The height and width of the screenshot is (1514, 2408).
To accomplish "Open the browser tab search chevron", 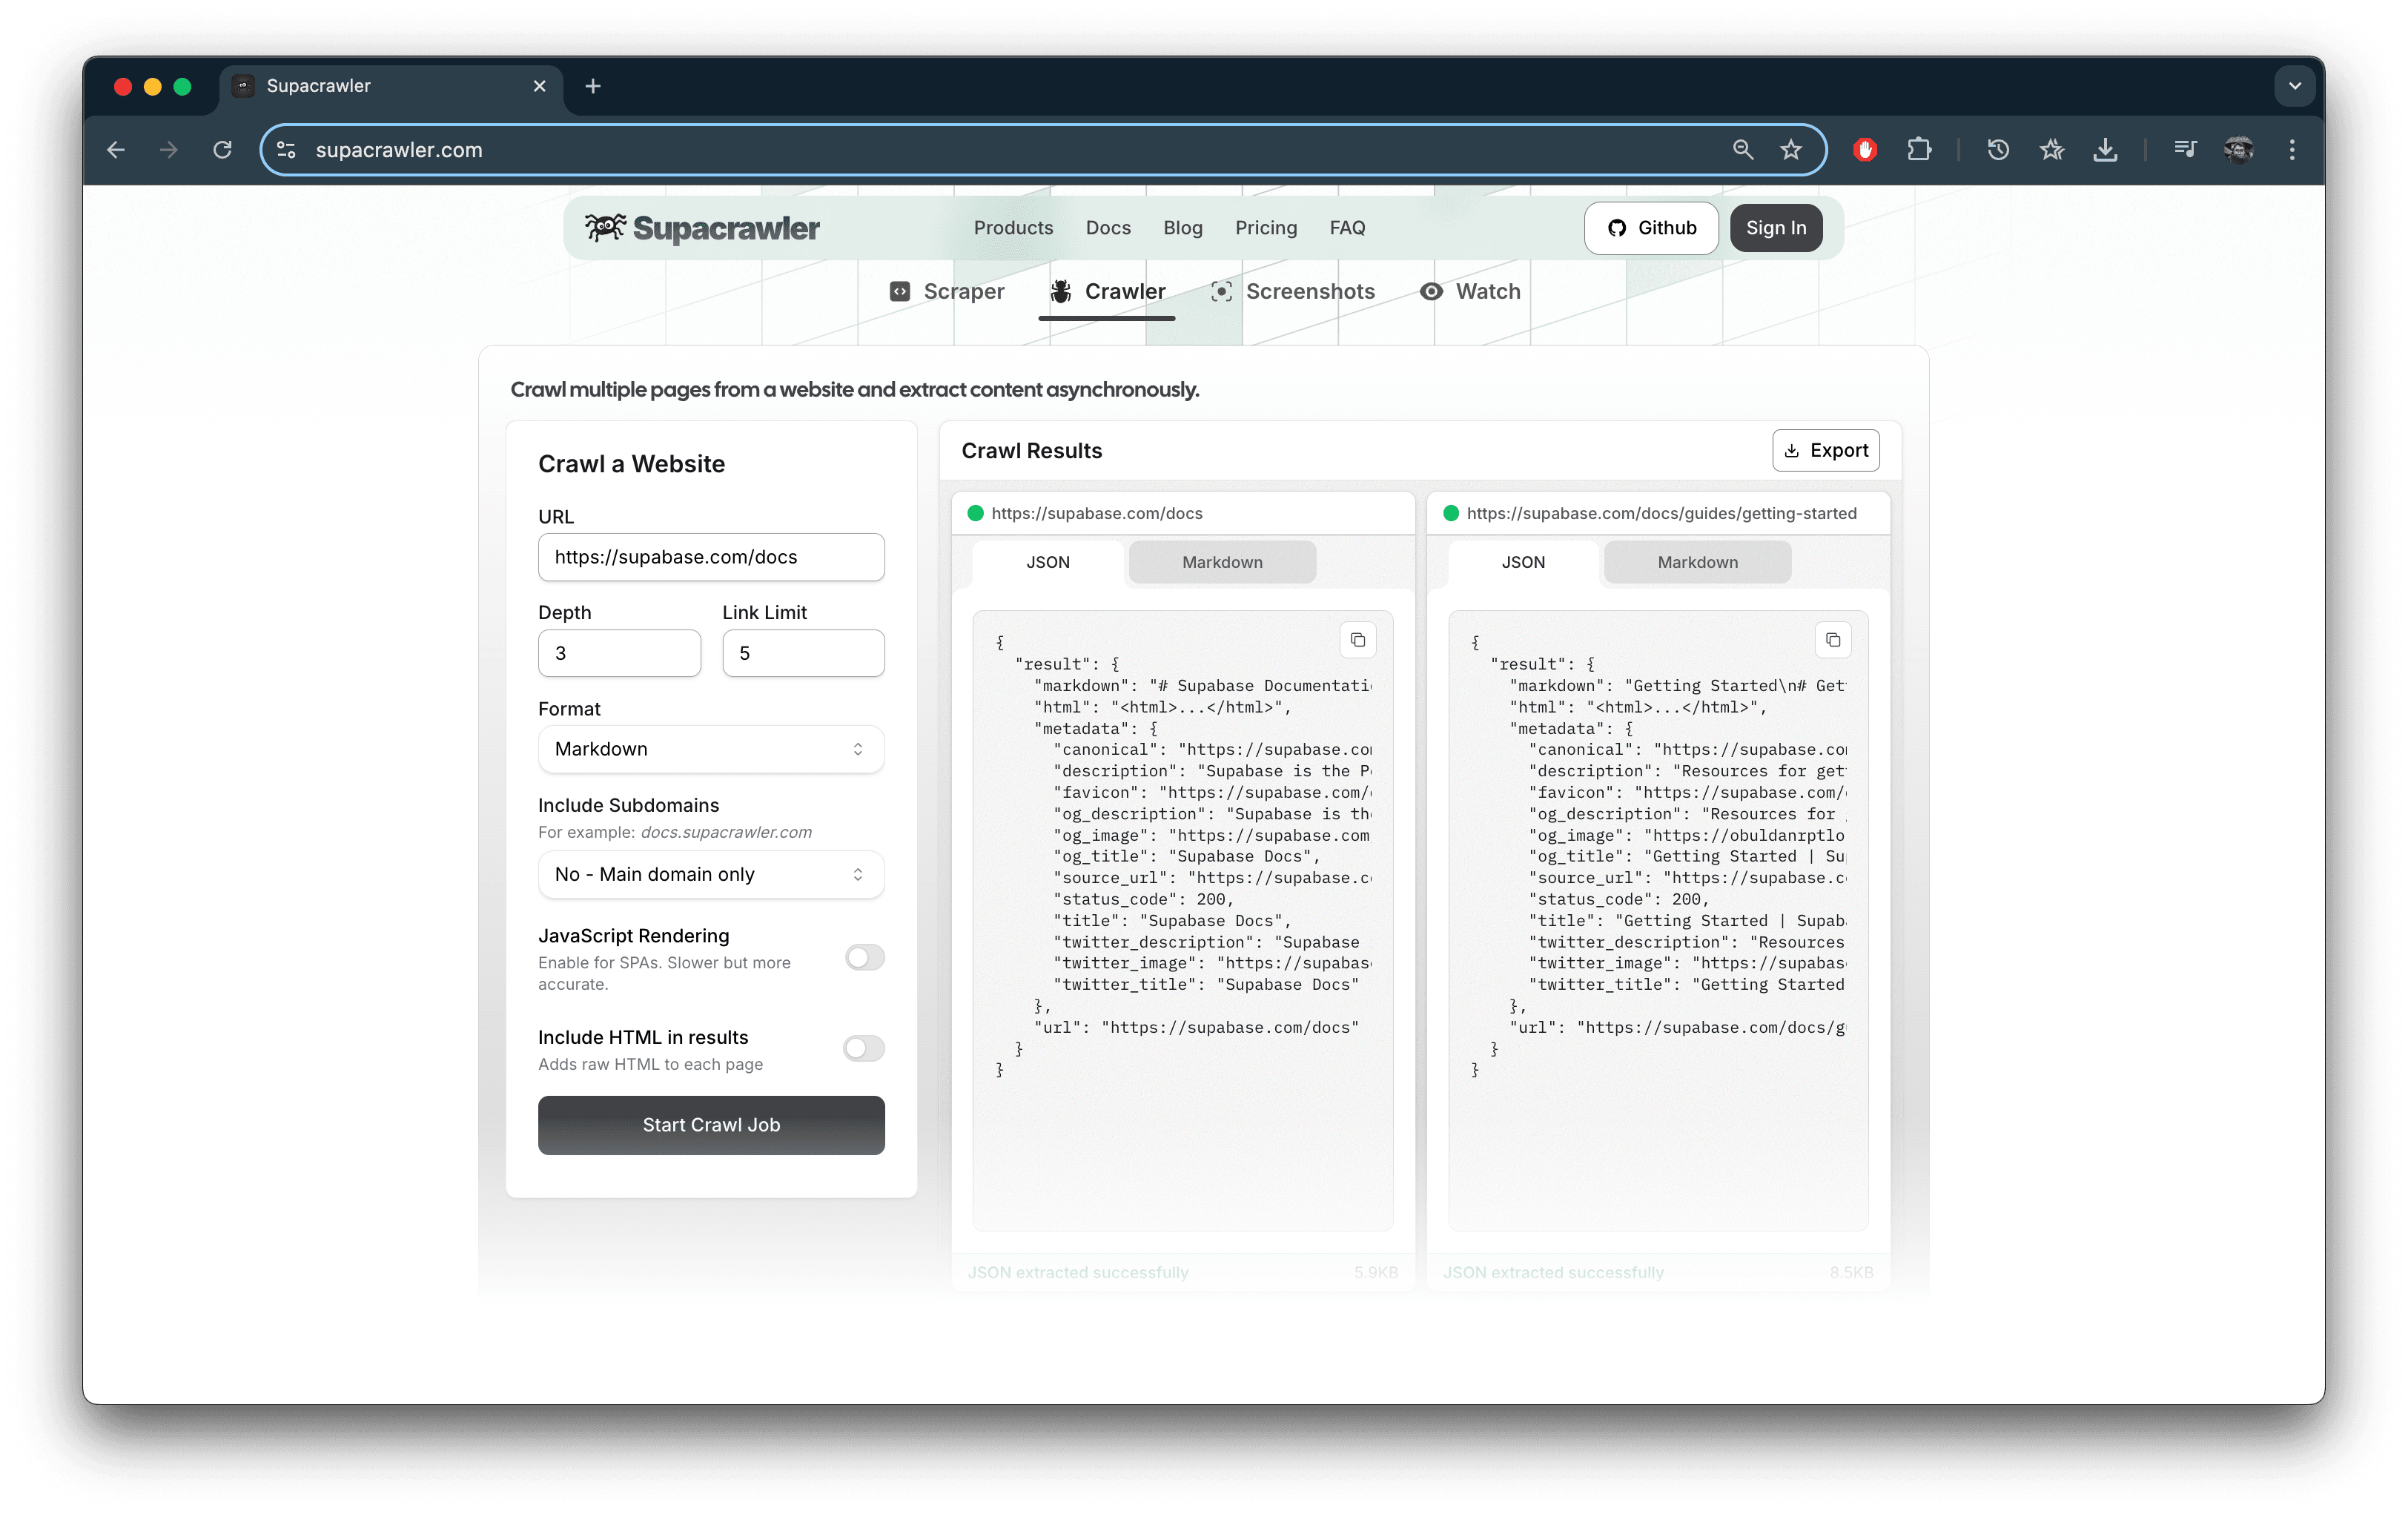I will click(2295, 86).
